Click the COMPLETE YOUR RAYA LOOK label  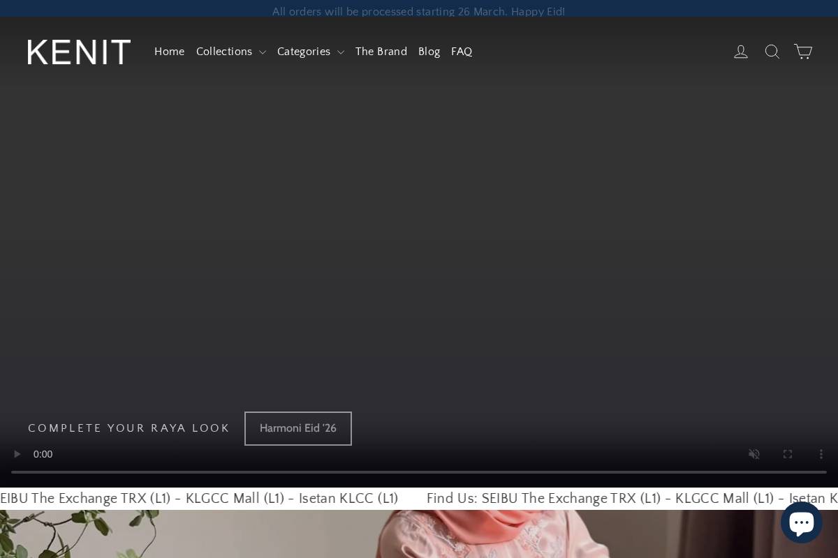click(128, 428)
